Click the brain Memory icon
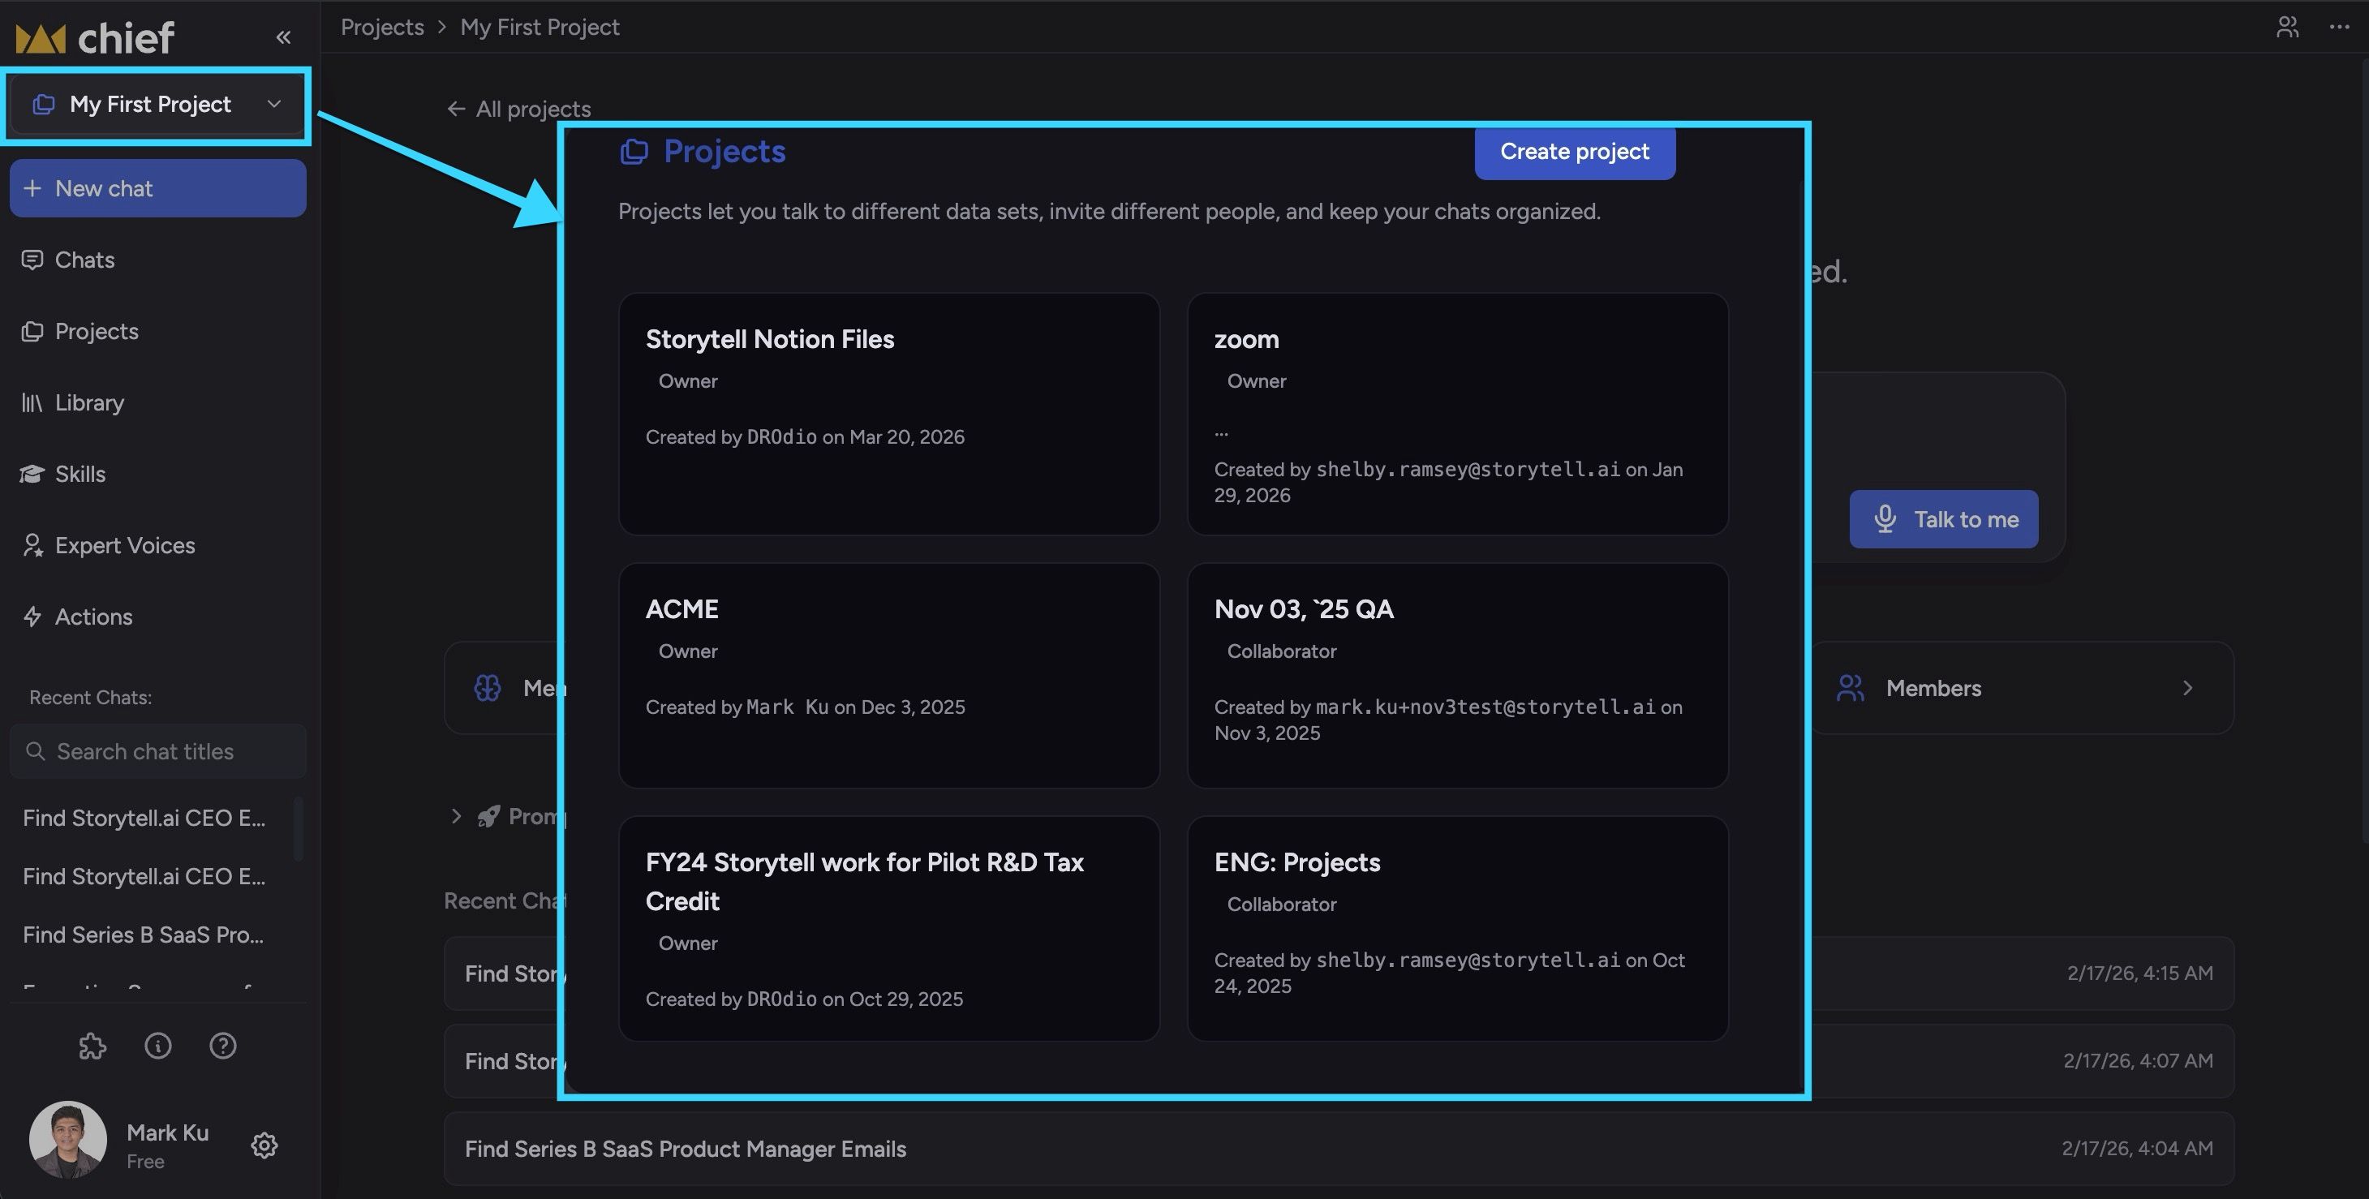 (x=488, y=688)
